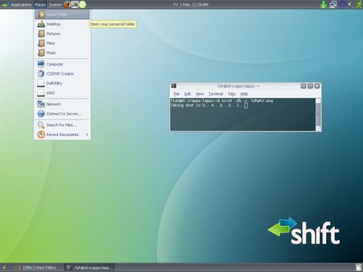Click the Search for Files magnifier icon
The width and height of the screenshot is (363, 272).
pos(41,125)
